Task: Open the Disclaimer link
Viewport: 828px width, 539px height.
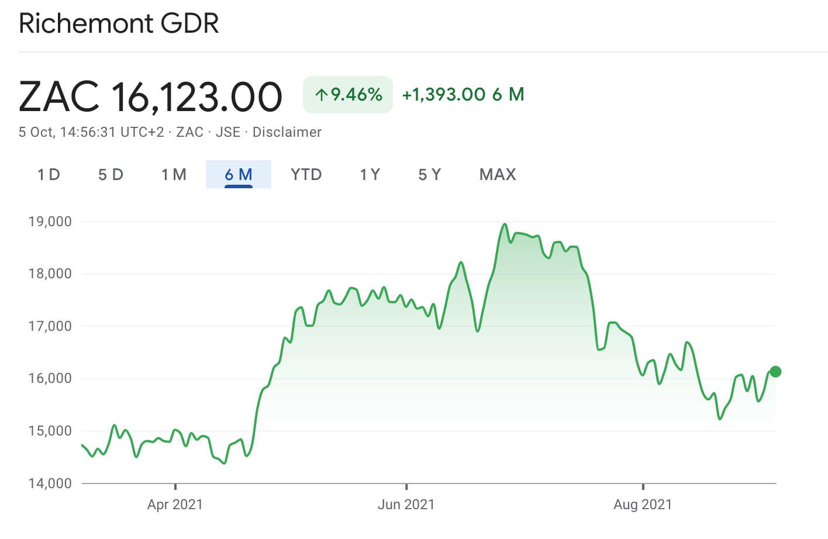Action: point(287,132)
